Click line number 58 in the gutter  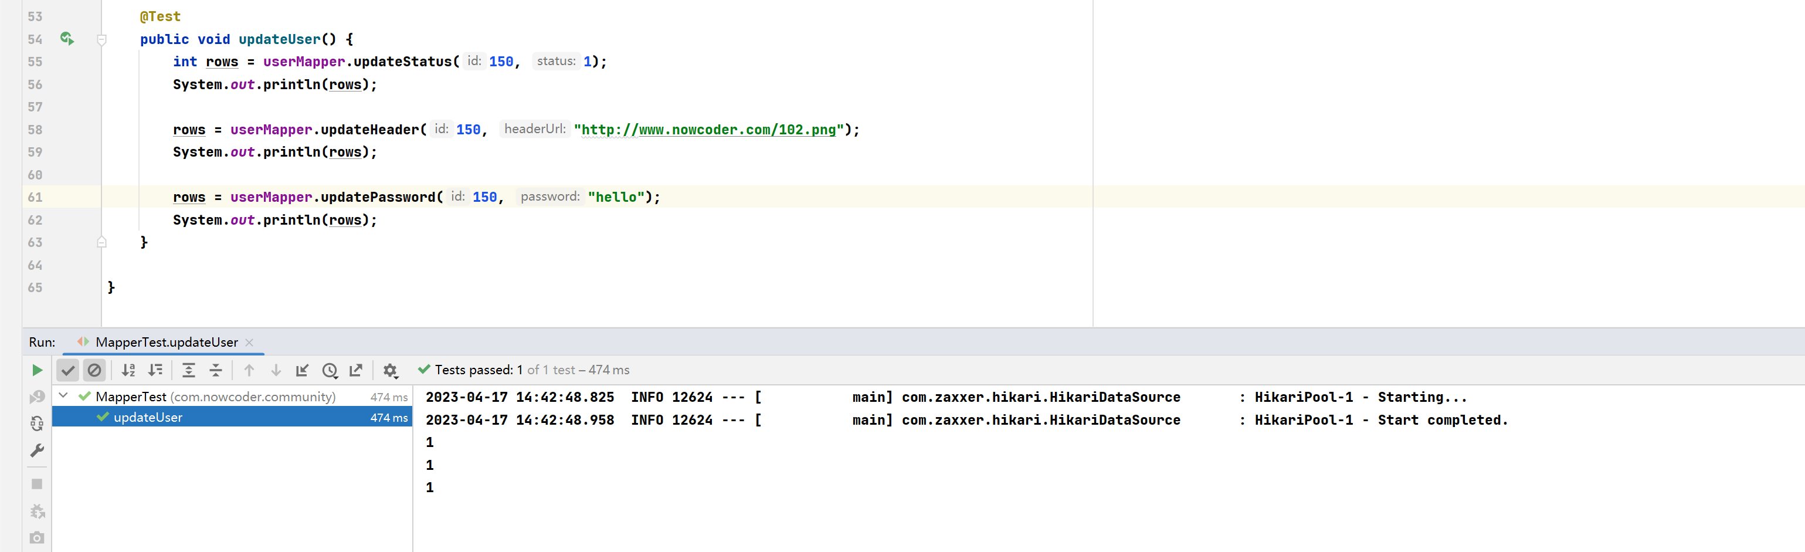tap(35, 130)
